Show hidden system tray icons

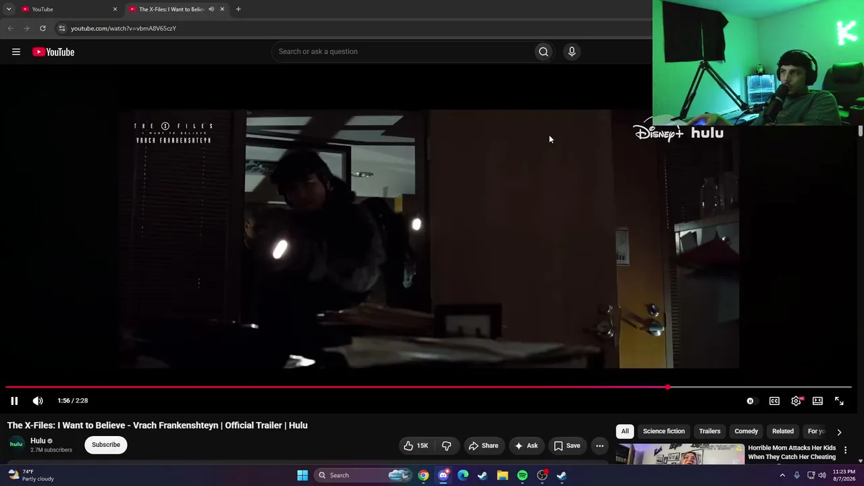coord(782,475)
